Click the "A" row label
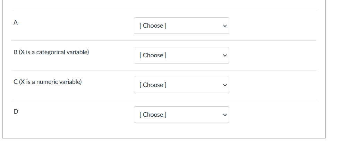The width and height of the screenshot is (358, 144). [15, 23]
